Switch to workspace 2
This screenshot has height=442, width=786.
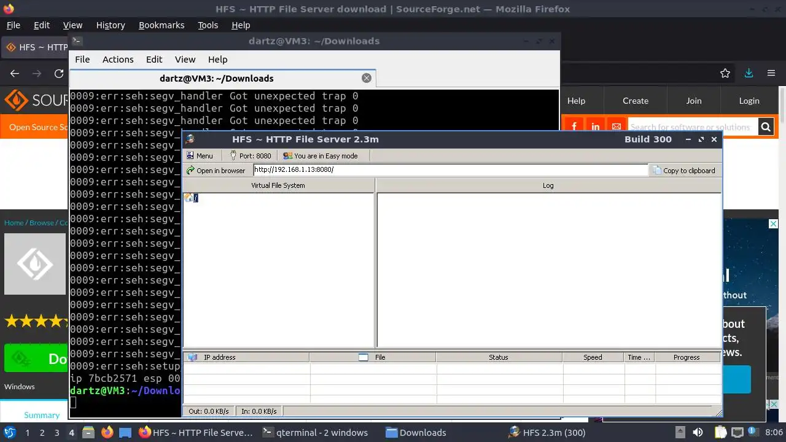click(x=42, y=433)
